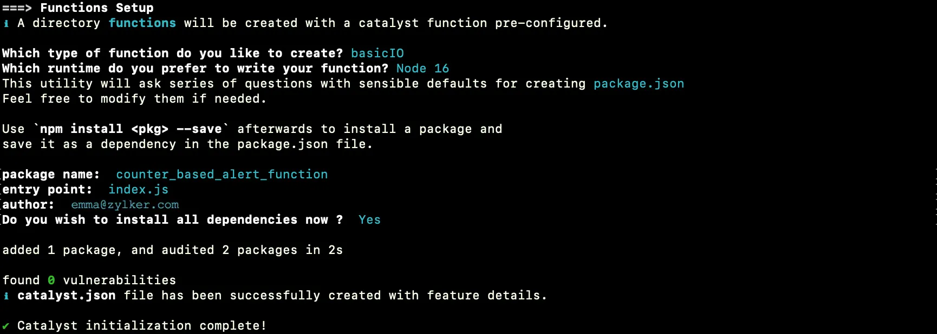Click the info icon before "A directory functions"
This screenshot has height=334, width=937.
click(6, 23)
